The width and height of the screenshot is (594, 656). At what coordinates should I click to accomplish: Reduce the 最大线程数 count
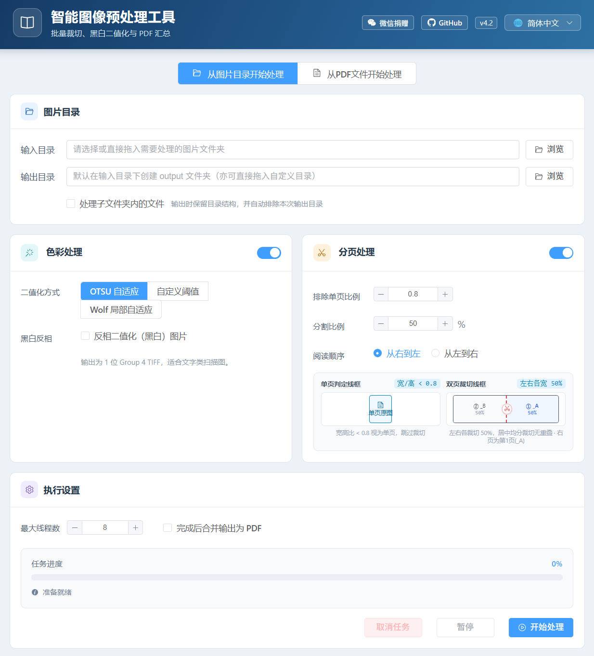pos(75,528)
